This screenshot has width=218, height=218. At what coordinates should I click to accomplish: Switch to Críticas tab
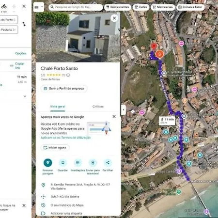pos(98,107)
